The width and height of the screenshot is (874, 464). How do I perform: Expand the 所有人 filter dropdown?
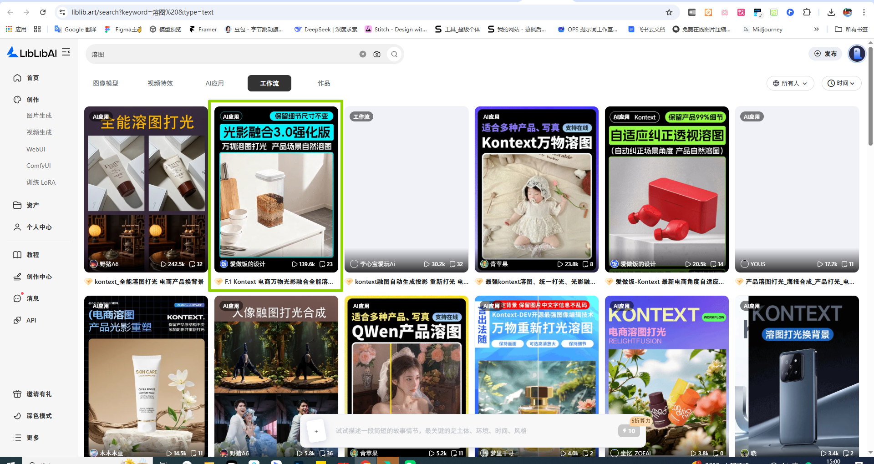pos(790,83)
